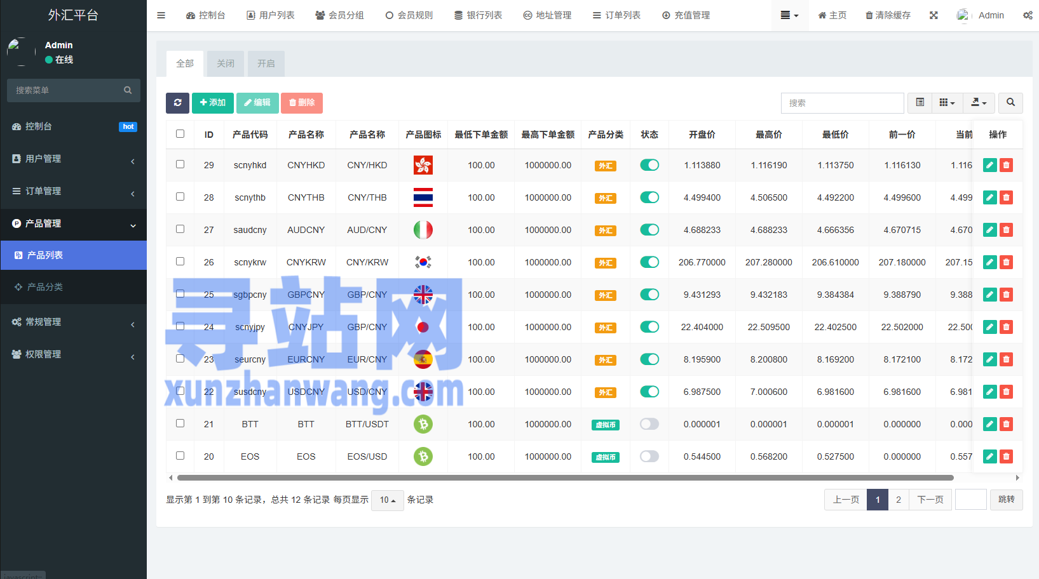Click the horizontal table scrollbar
The height and width of the screenshot is (579, 1039).
(x=565, y=477)
